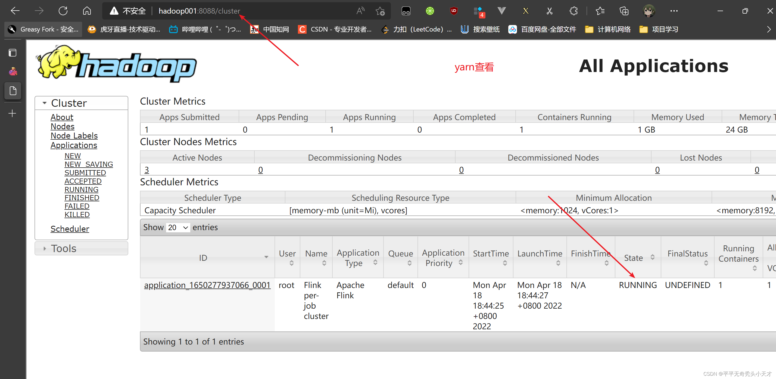The image size is (776, 379).
Task: Open the Vue devtools extension icon
Action: [x=501, y=11]
